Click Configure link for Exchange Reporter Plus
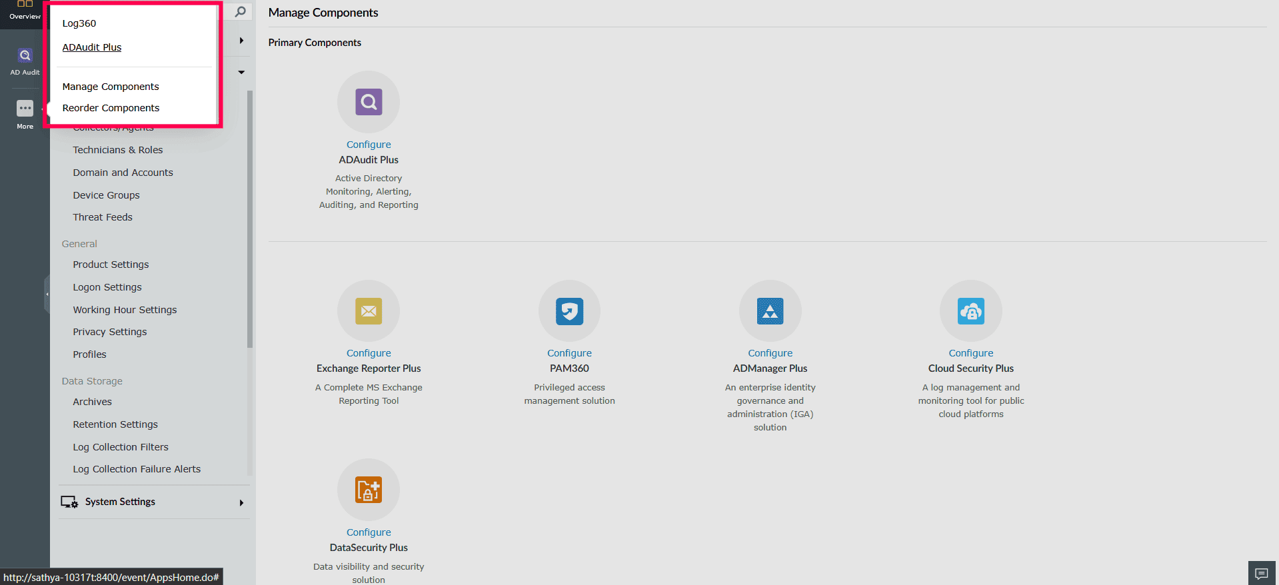Viewport: 1279px width, 585px height. click(369, 353)
